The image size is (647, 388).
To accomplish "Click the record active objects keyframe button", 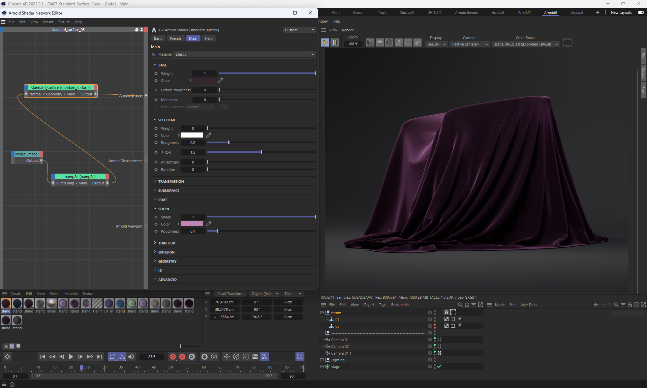I will coord(173,357).
